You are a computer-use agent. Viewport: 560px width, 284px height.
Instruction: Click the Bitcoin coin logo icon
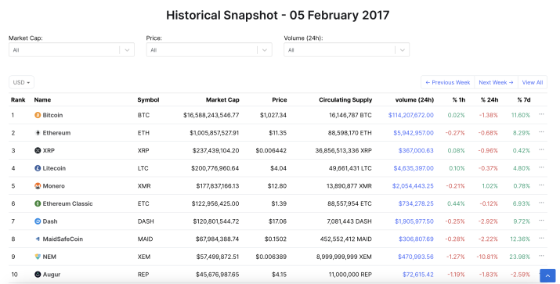pos(38,115)
